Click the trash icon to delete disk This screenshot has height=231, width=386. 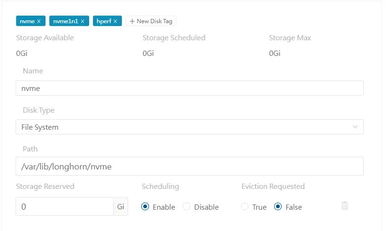tap(345, 205)
